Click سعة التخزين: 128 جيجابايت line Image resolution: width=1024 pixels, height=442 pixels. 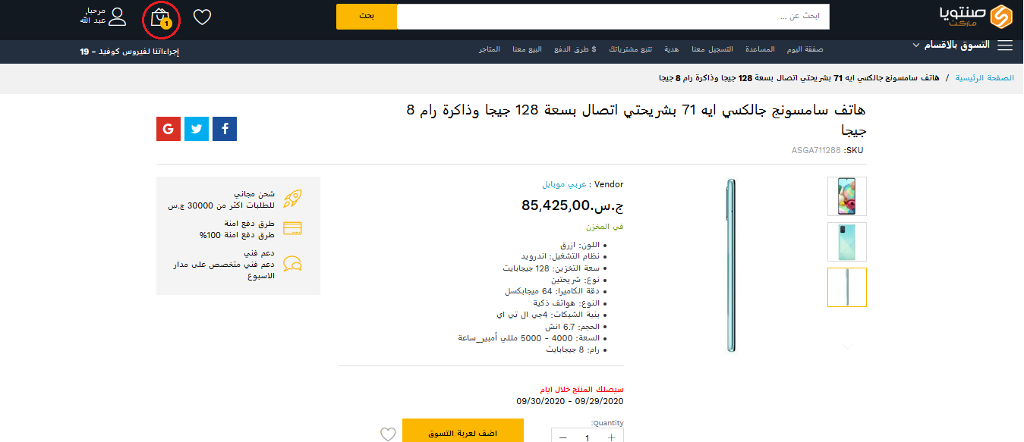coord(552,268)
